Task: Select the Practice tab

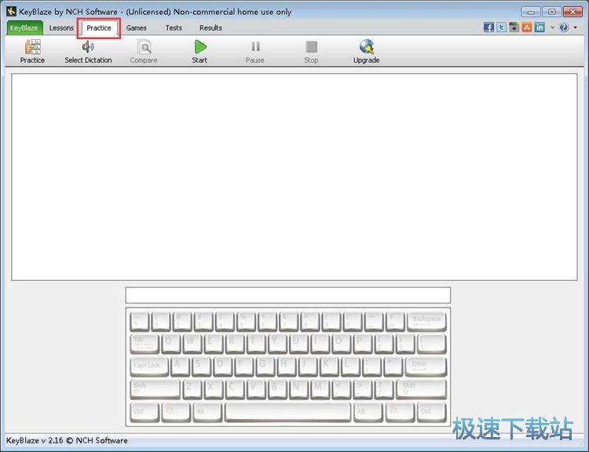Action: (x=99, y=28)
